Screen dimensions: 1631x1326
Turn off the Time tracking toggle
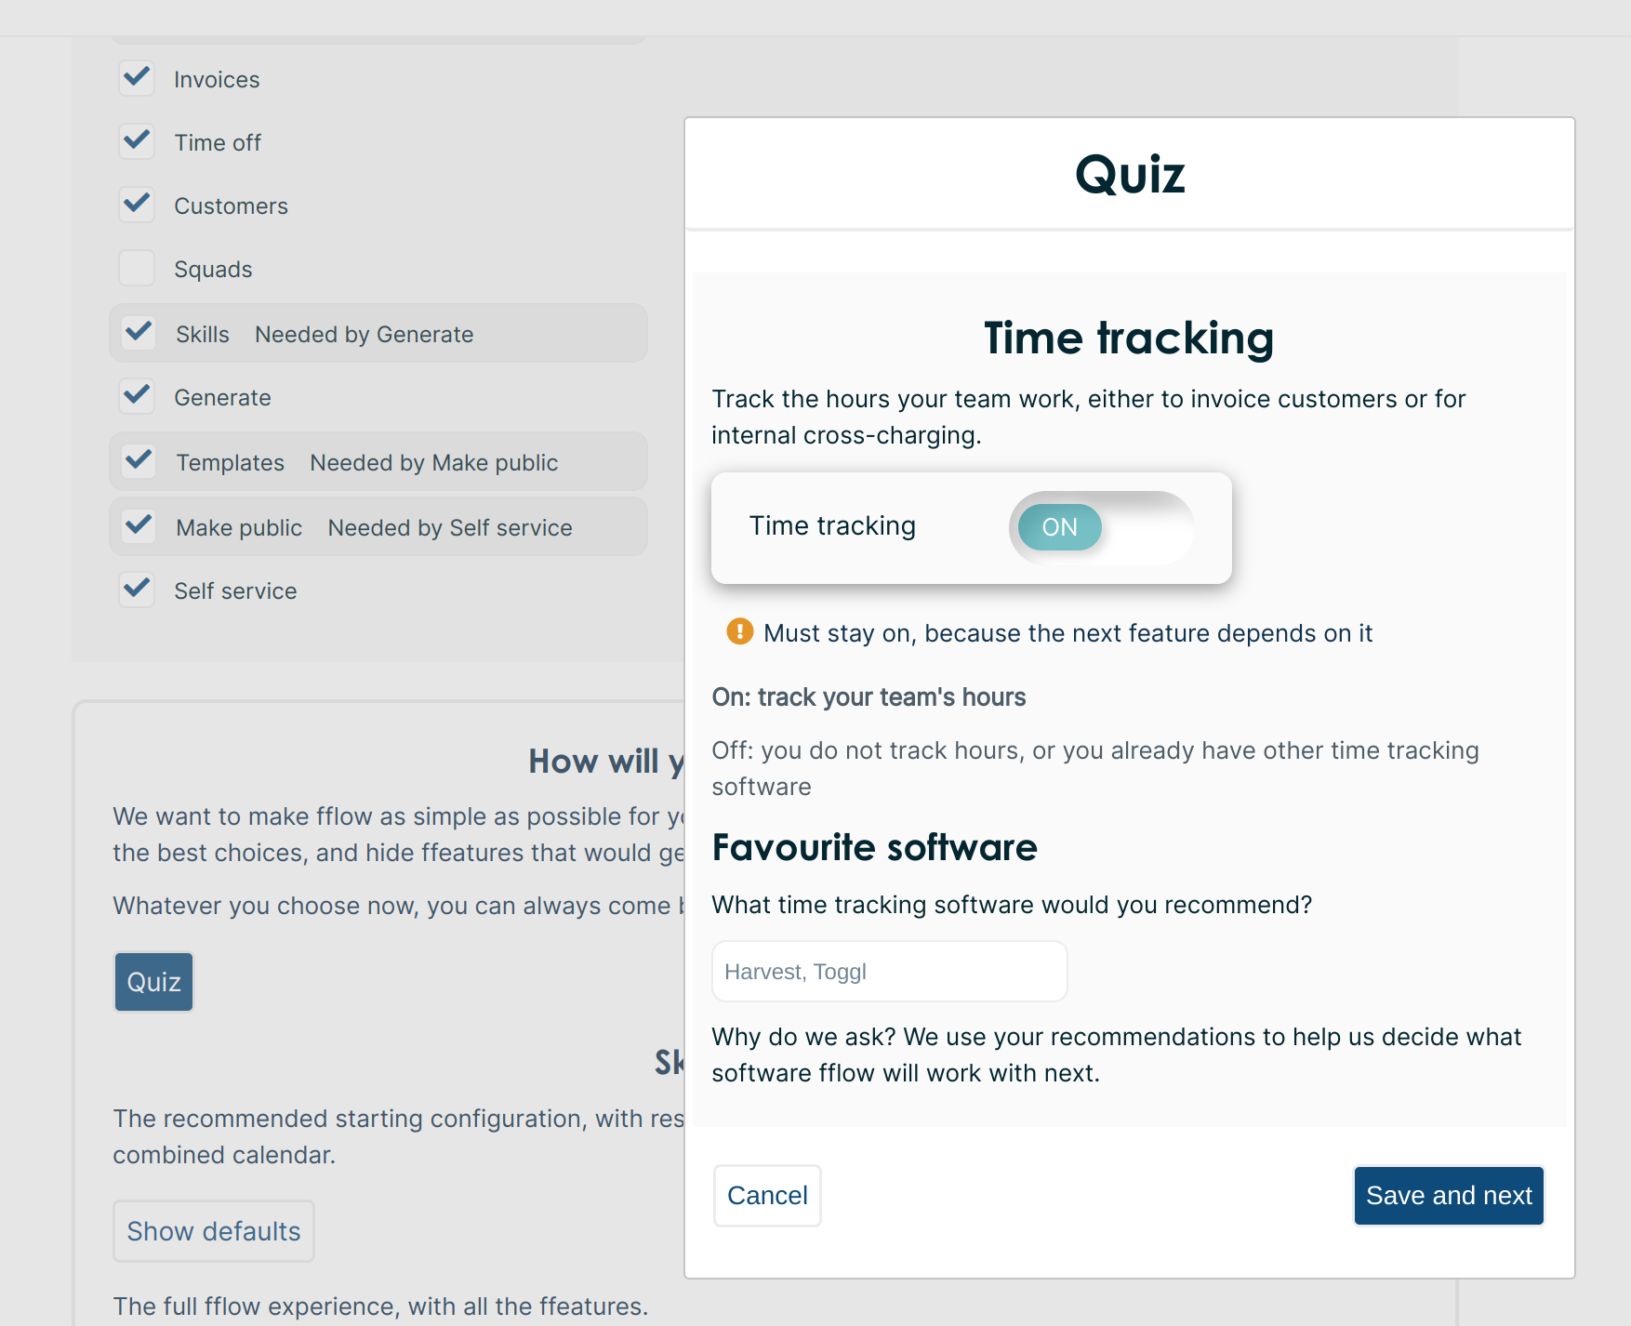coord(1101,527)
